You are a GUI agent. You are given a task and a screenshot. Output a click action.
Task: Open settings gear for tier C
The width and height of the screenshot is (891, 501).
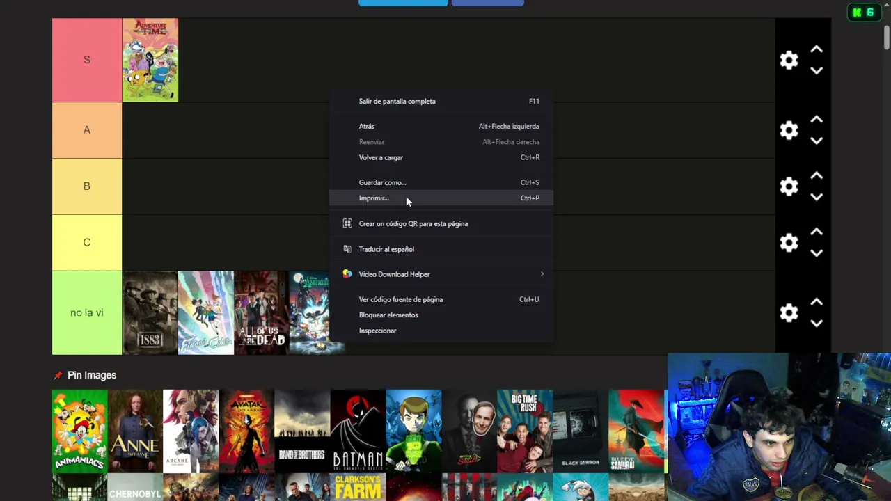[x=789, y=243]
